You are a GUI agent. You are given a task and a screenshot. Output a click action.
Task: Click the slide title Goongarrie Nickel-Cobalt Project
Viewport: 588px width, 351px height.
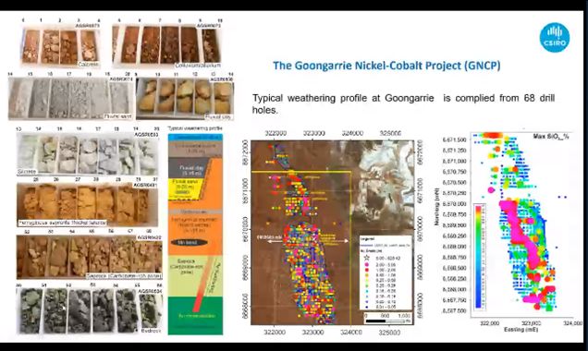(x=386, y=66)
